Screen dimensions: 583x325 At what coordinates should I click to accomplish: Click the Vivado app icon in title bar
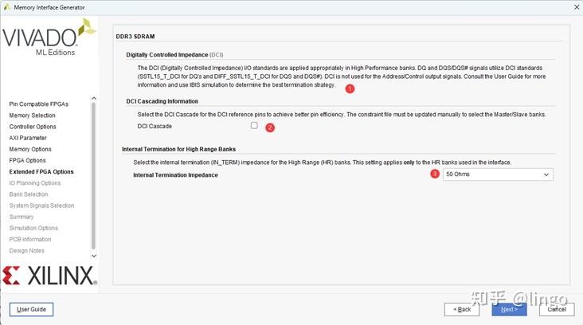(x=6, y=7)
